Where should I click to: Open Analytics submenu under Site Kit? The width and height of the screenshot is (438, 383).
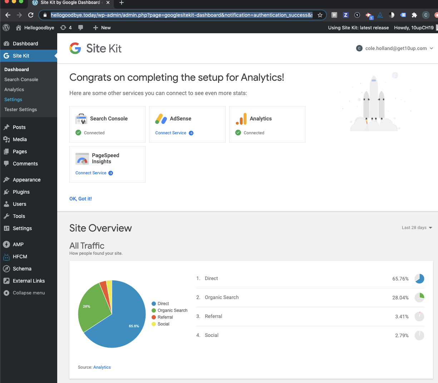(x=14, y=89)
